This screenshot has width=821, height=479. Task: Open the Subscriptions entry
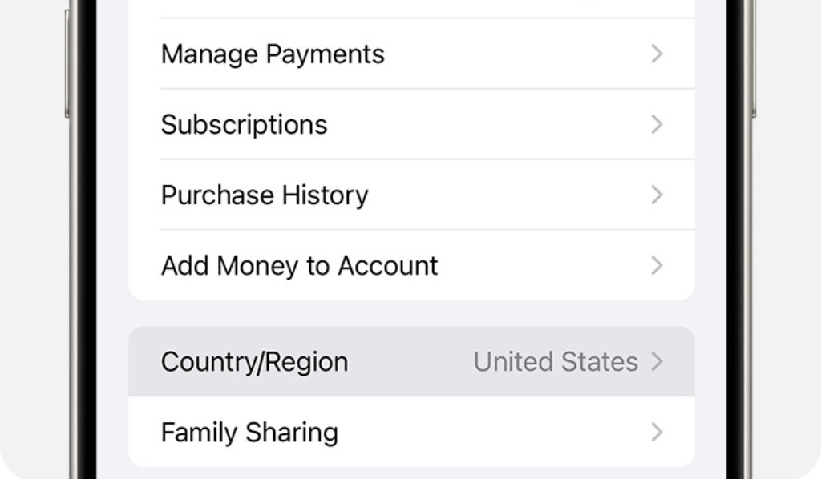[244, 125]
